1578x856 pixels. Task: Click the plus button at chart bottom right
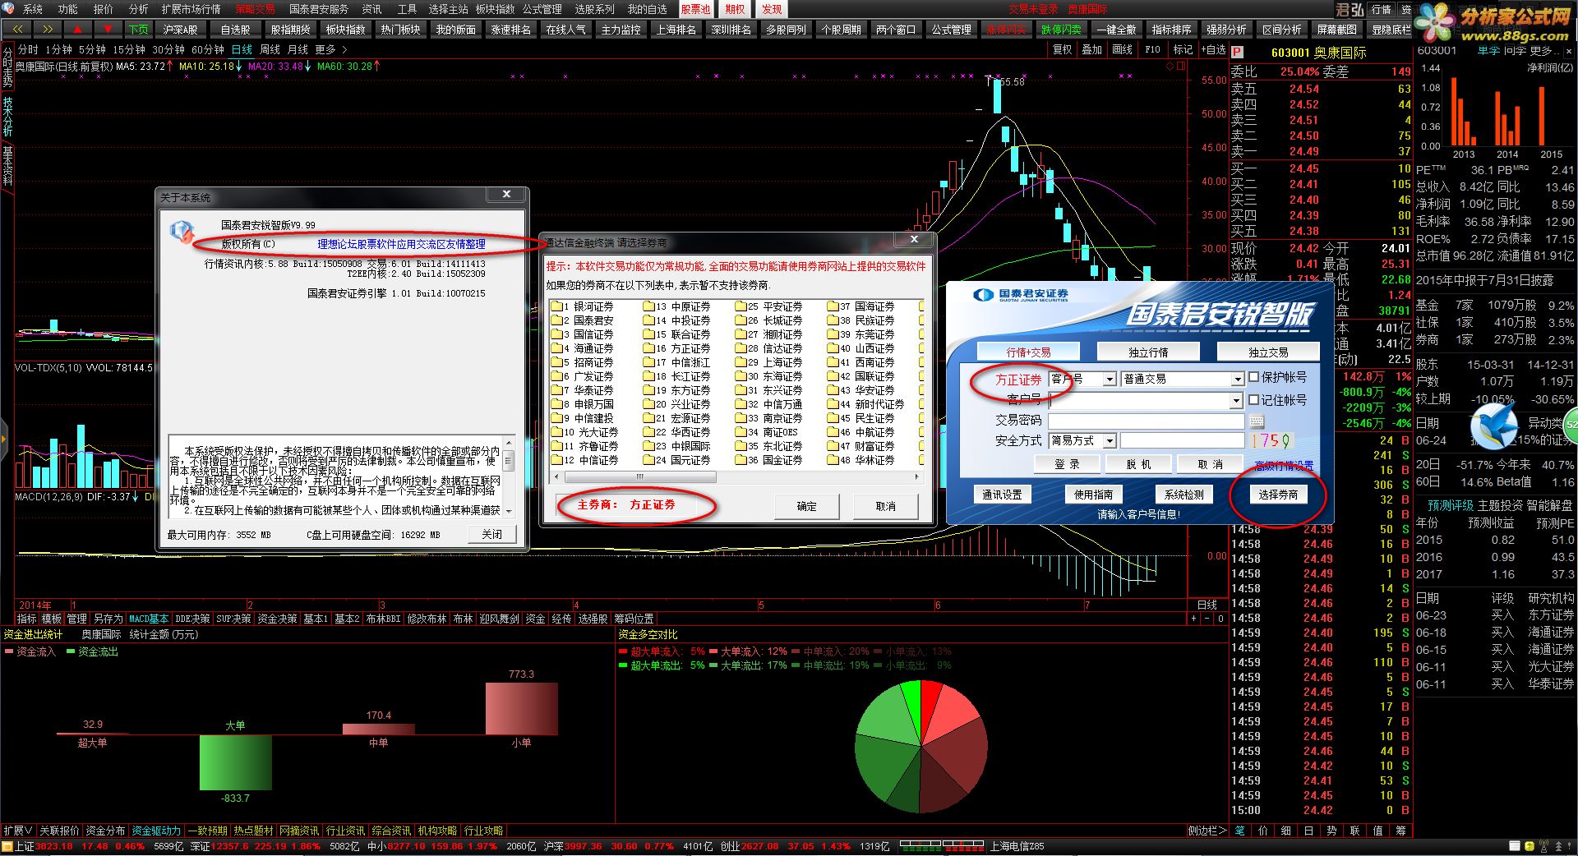[1194, 619]
